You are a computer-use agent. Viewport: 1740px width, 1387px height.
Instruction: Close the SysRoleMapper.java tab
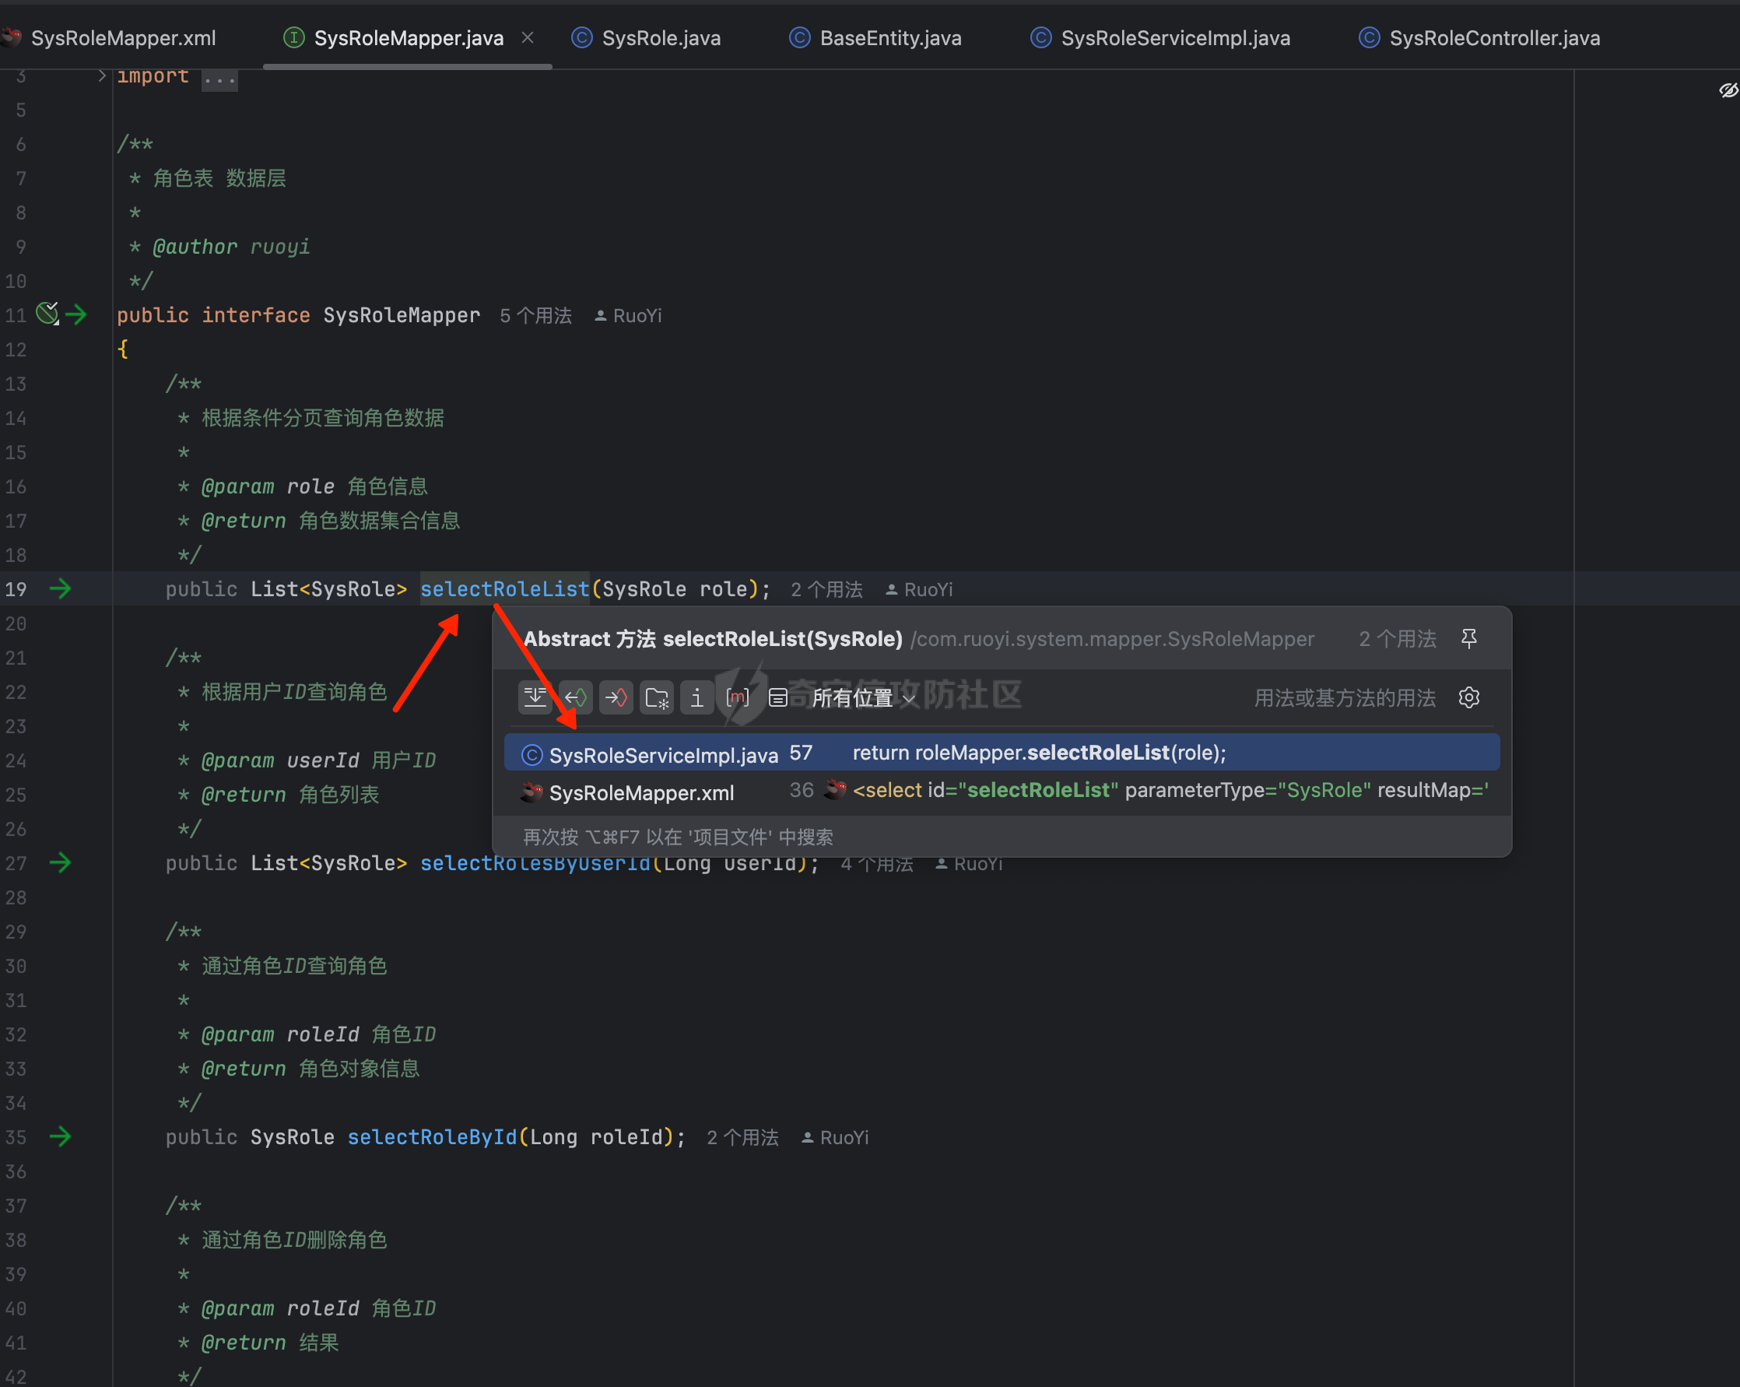click(x=528, y=38)
